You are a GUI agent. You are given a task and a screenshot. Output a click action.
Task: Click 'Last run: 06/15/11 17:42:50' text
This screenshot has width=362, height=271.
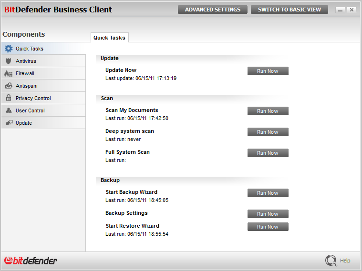pos(137,118)
